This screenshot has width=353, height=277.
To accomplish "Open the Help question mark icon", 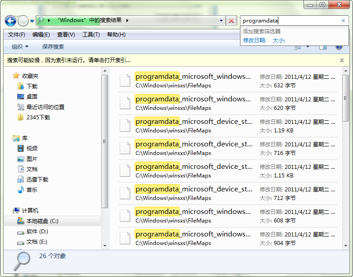I will [x=339, y=47].
